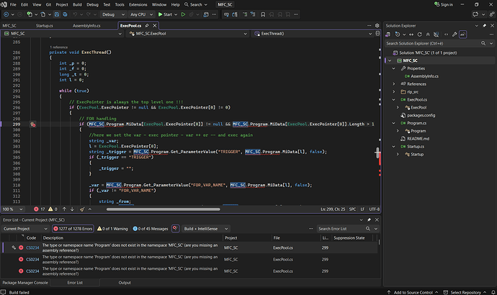The image size is (497, 295).
Task: Open the CS0234 error code link
Action: (32, 248)
